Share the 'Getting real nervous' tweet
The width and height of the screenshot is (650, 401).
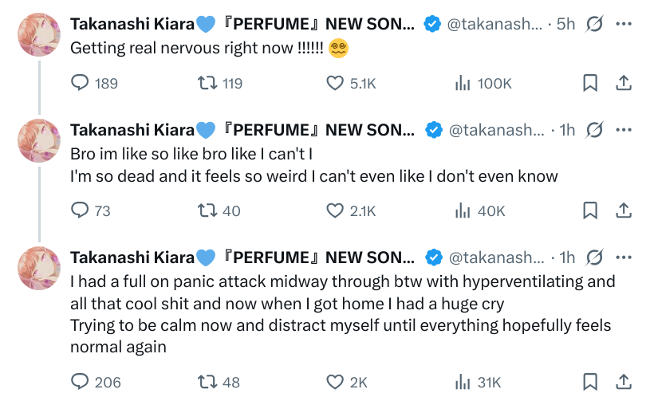624,83
